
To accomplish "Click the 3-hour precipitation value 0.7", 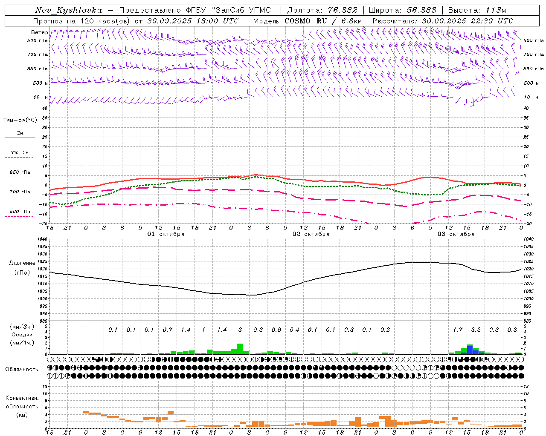I will point(168,330).
